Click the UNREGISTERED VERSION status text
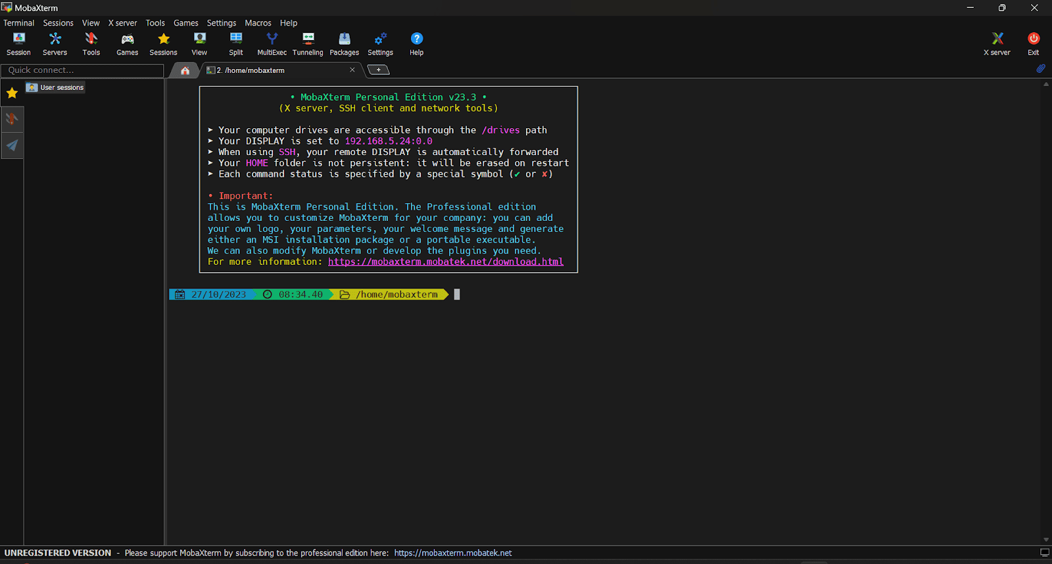This screenshot has height=564, width=1052. (58, 553)
